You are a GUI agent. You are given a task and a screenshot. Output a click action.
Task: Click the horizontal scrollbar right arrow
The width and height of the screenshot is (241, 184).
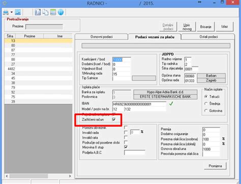(x=70, y=176)
